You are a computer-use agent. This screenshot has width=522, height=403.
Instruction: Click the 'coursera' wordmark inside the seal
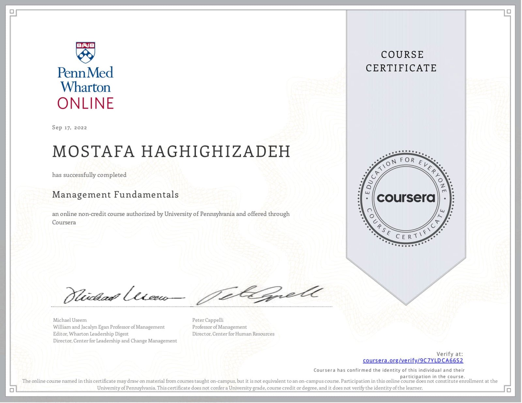coord(406,198)
